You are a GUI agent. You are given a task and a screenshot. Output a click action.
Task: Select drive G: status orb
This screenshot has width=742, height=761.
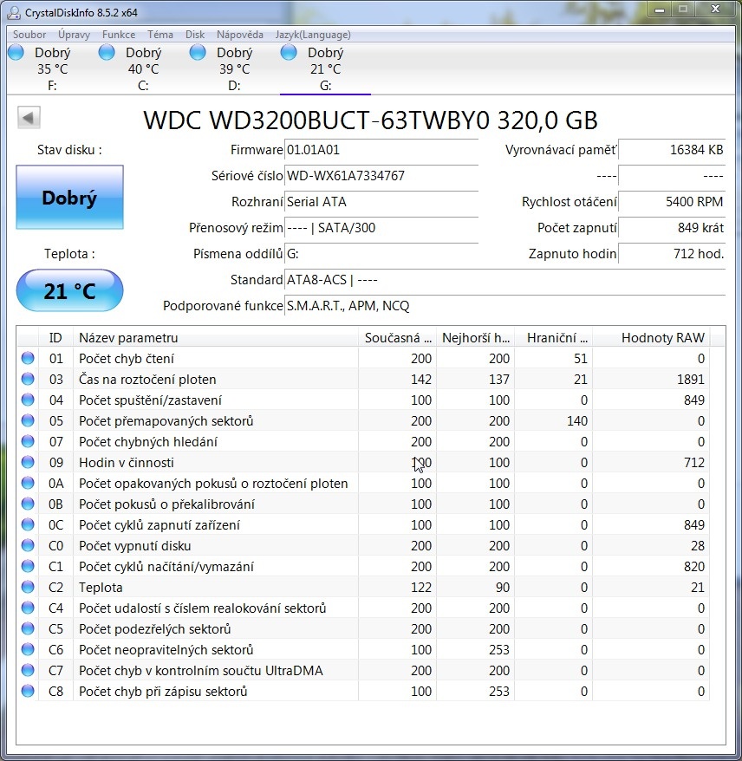(x=289, y=52)
